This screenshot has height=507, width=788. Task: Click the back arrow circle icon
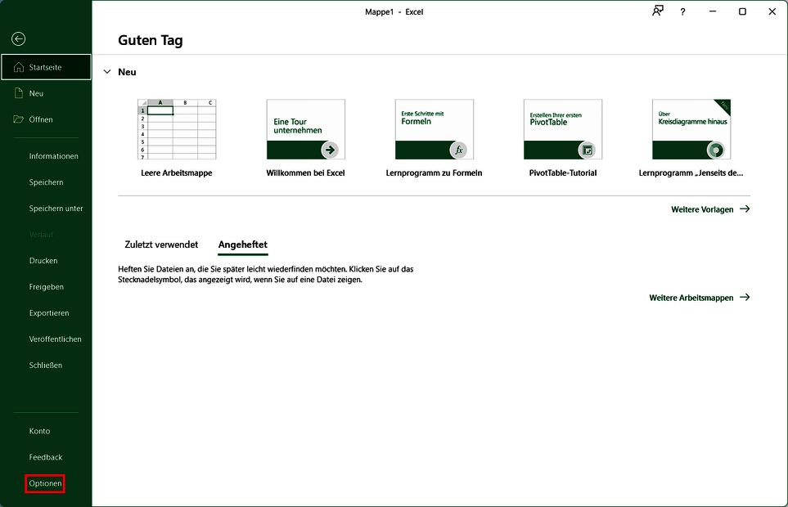(x=19, y=39)
